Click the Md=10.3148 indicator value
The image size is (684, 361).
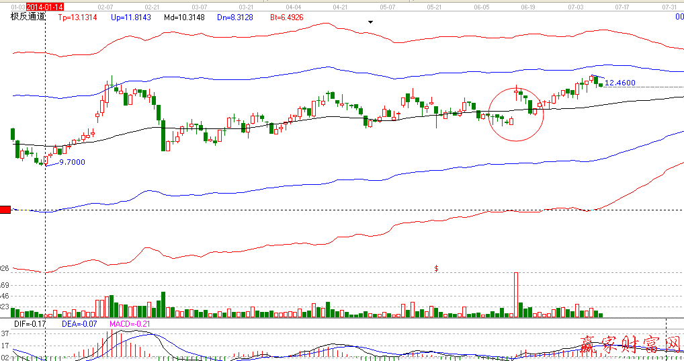point(184,15)
